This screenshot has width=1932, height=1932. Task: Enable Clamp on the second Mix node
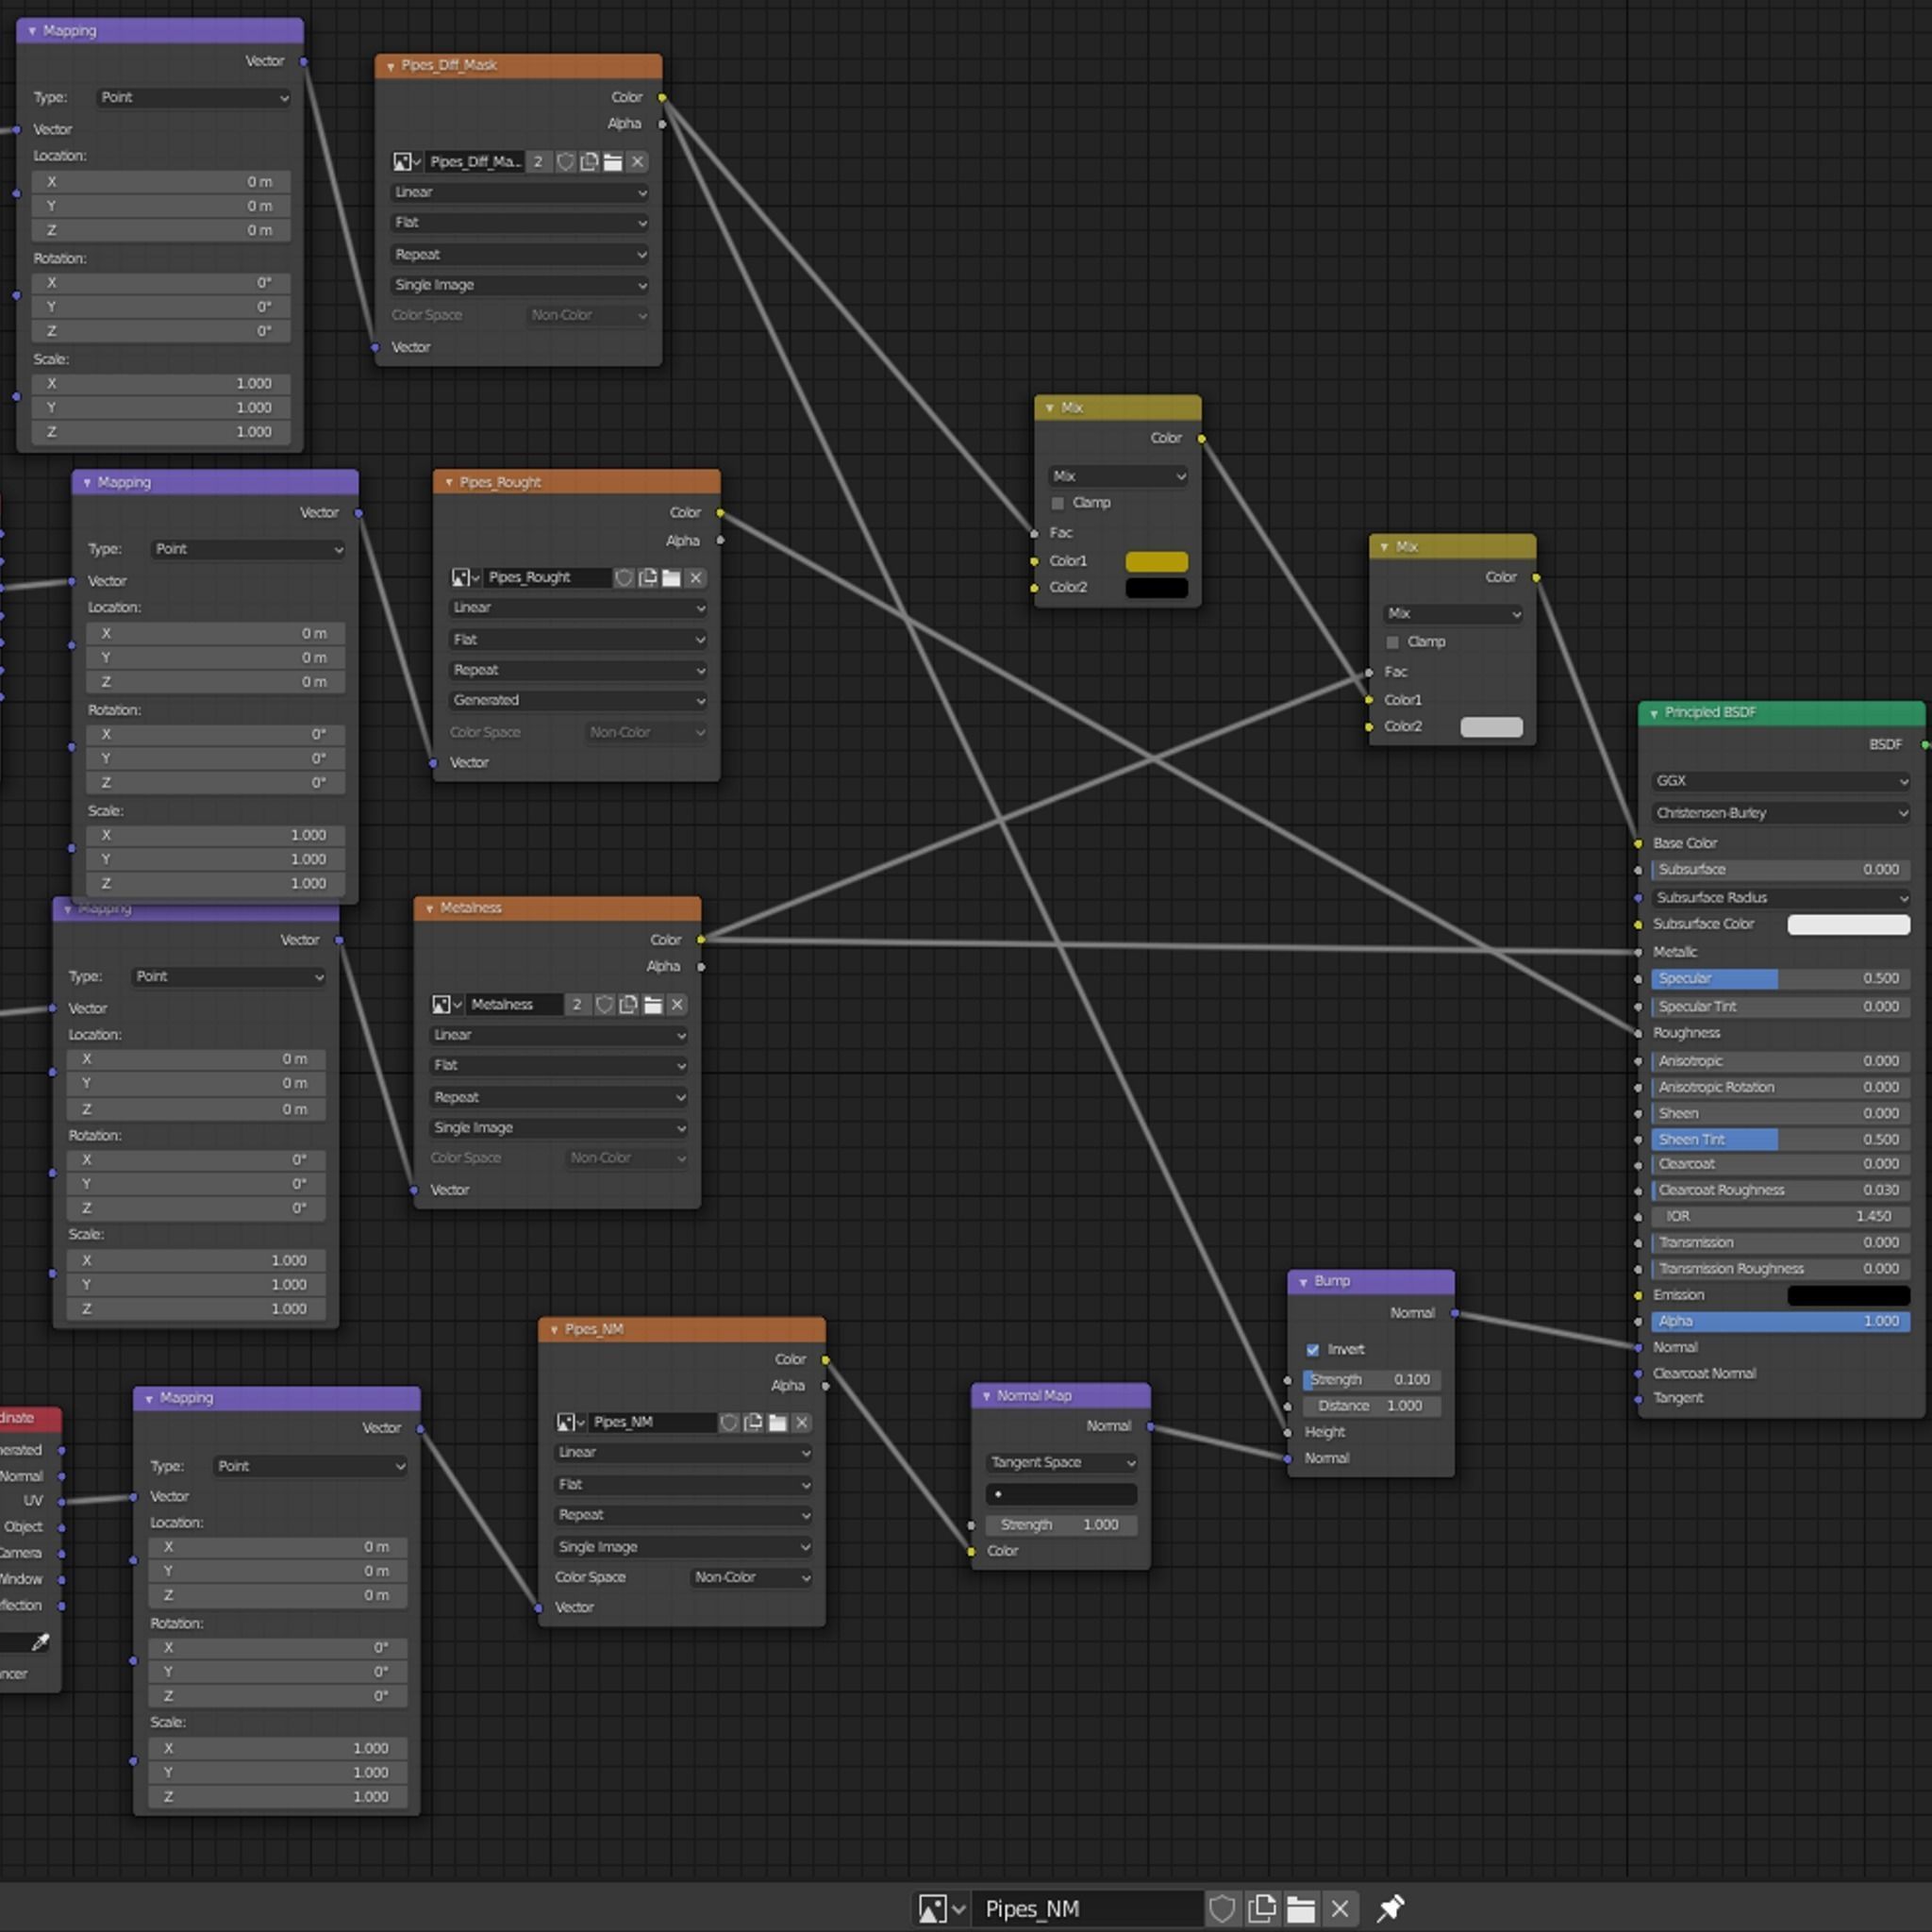[x=1392, y=642]
